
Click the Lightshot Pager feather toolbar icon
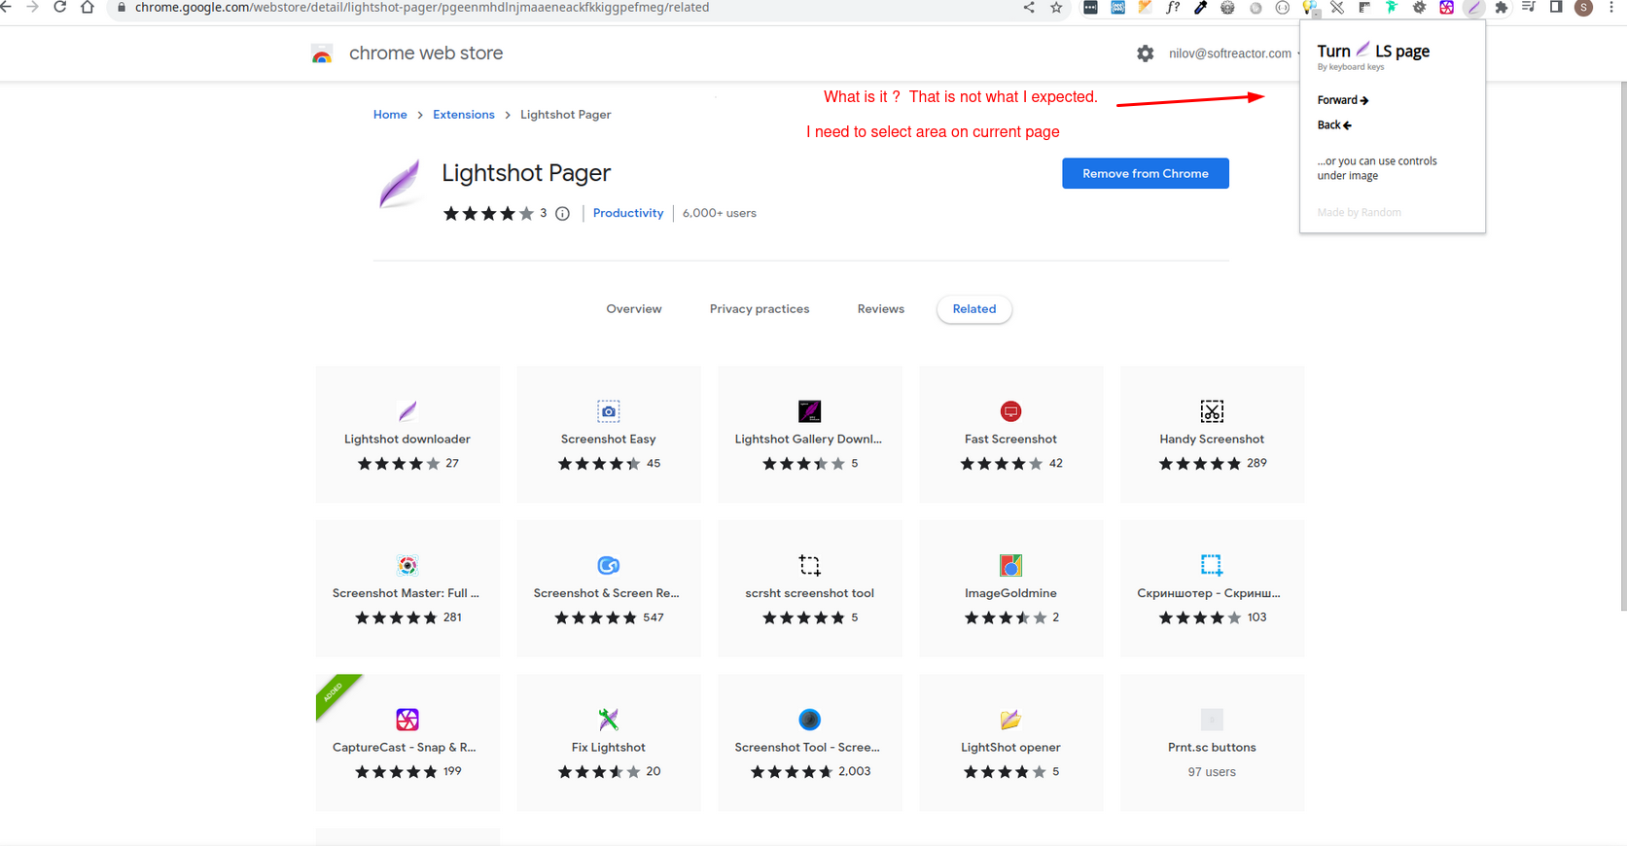tap(1474, 7)
